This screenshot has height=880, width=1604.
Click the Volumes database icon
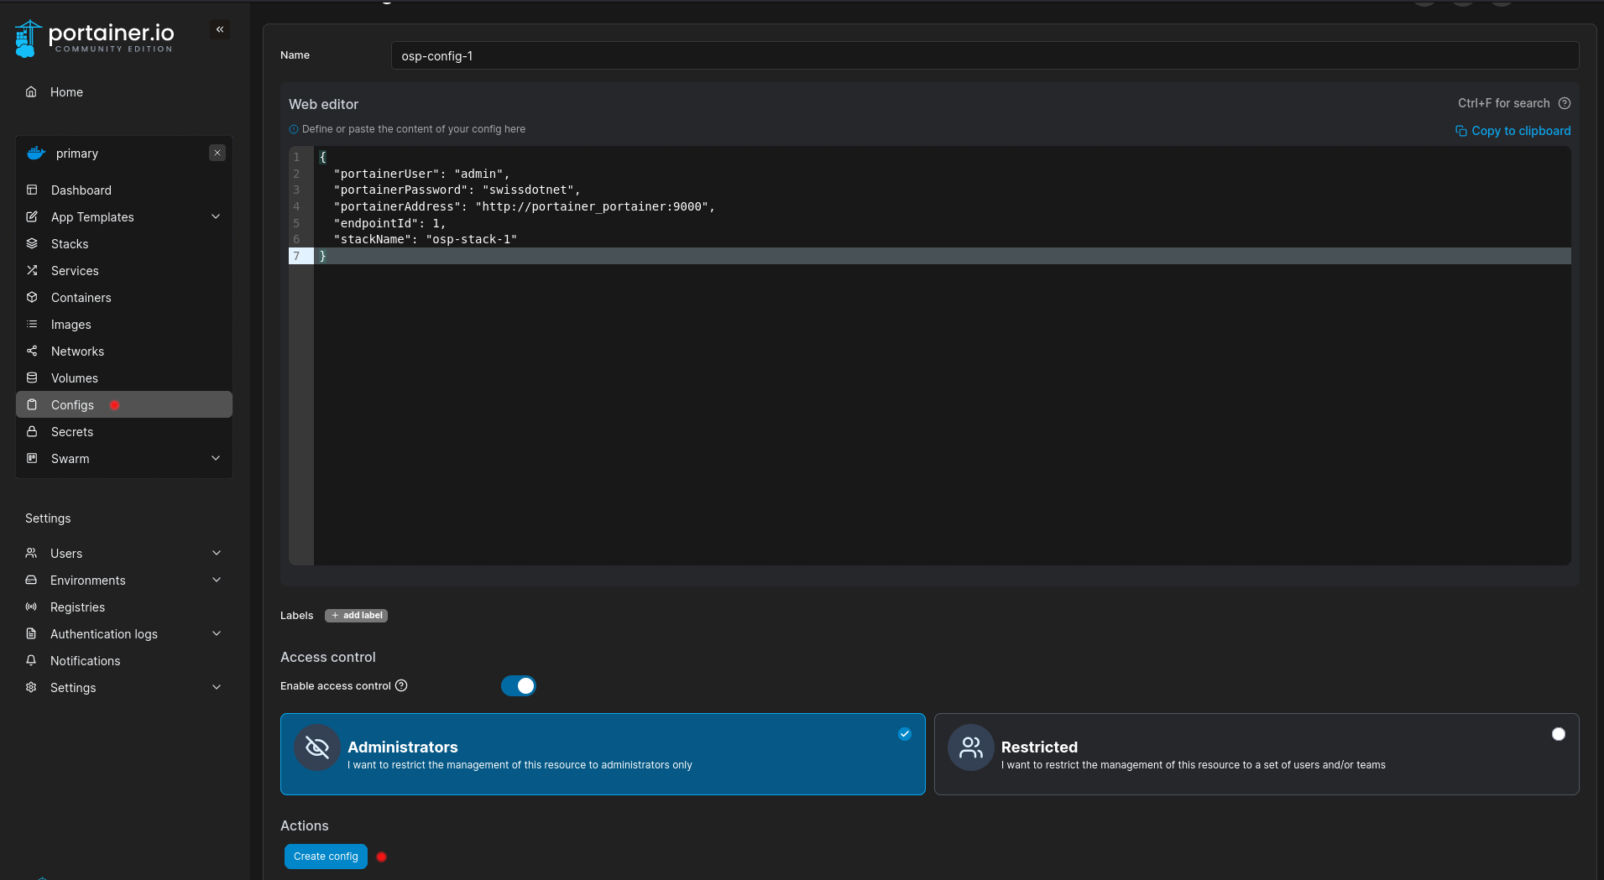click(x=32, y=378)
